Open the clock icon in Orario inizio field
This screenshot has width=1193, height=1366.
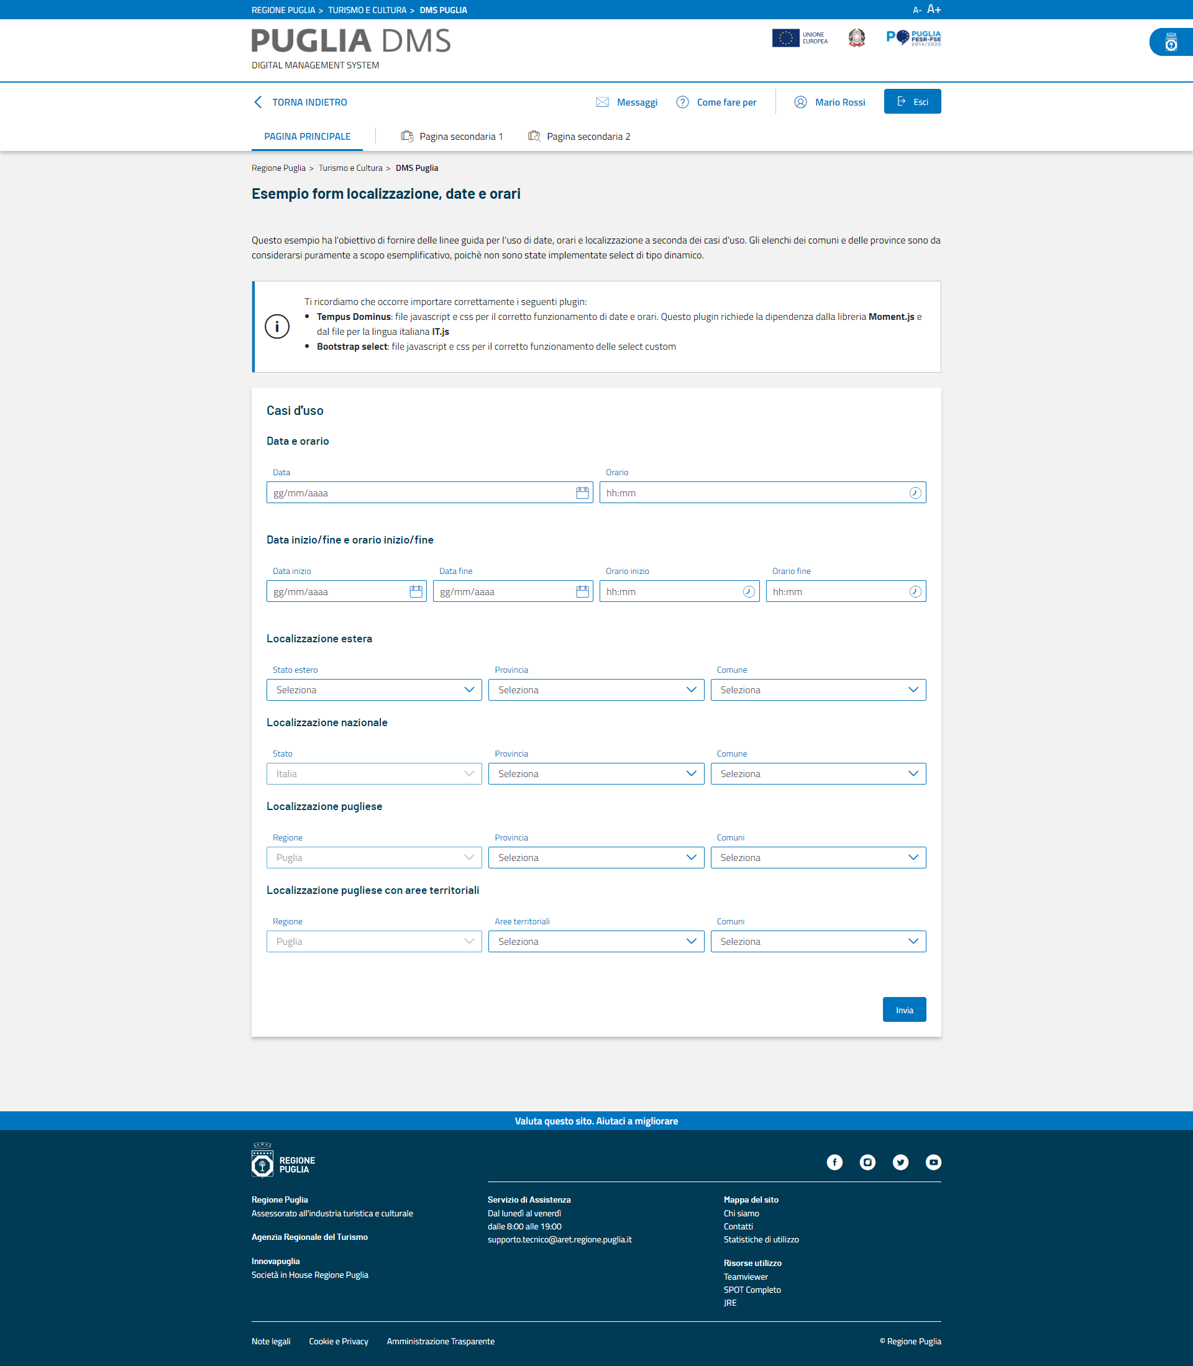[x=748, y=591]
